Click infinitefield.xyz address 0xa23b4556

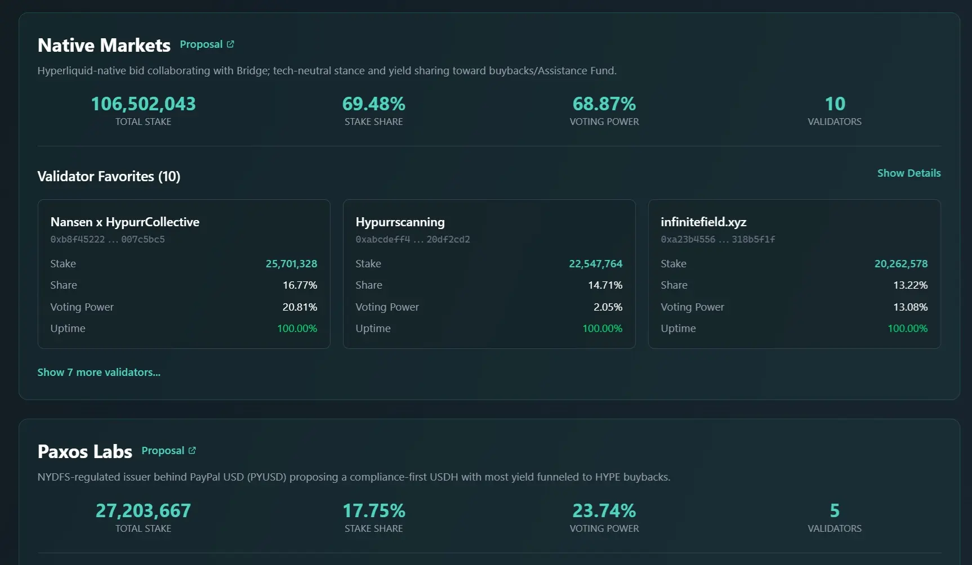pyautogui.click(x=718, y=239)
